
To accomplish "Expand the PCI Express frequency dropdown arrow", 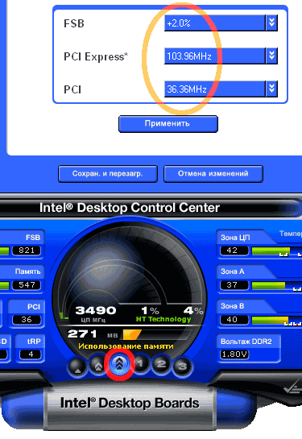I will [x=271, y=56].
